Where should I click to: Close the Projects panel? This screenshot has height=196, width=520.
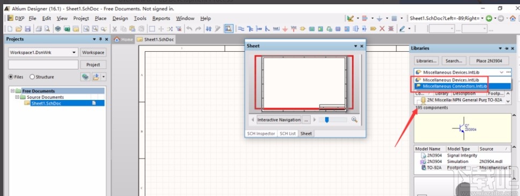106,40
